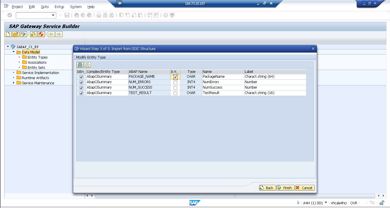390x208 pixels.
Task: Click the Save icon in the standard toolbar
Action: (67, 15)
